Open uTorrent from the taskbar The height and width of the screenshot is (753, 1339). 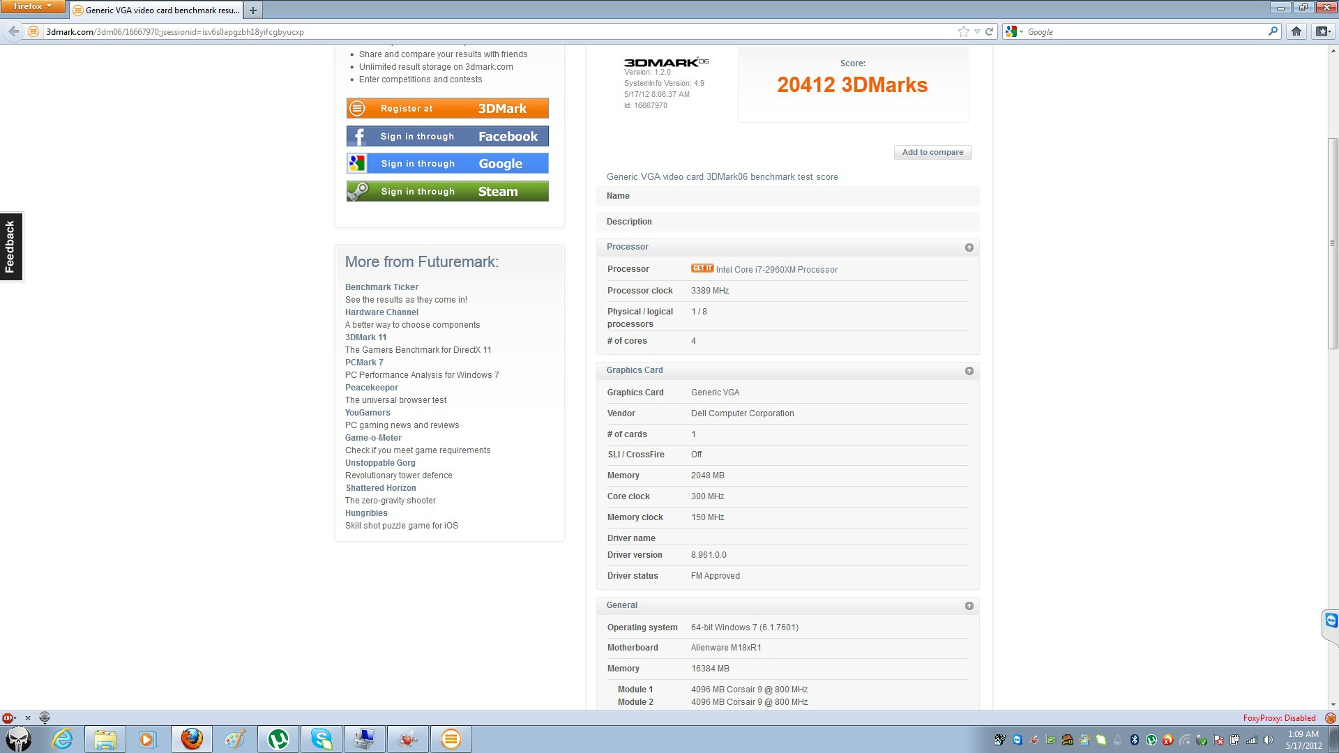(278, 739)
